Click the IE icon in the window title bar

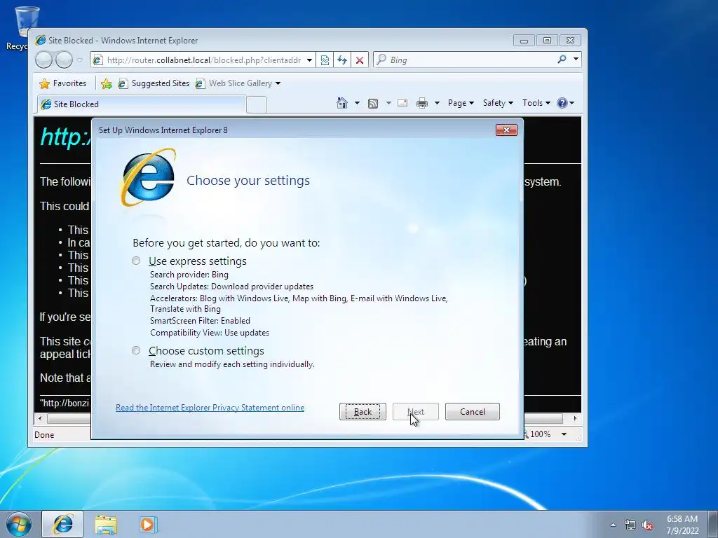point(40,40)
